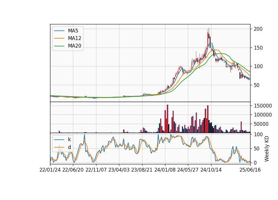Click the MA5 legend label

(x=73, y=31)
